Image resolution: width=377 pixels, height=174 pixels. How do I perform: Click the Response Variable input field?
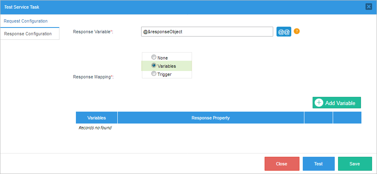[207, 32]
